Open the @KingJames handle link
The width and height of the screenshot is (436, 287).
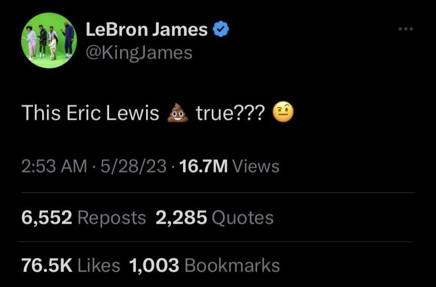[139, 53]
